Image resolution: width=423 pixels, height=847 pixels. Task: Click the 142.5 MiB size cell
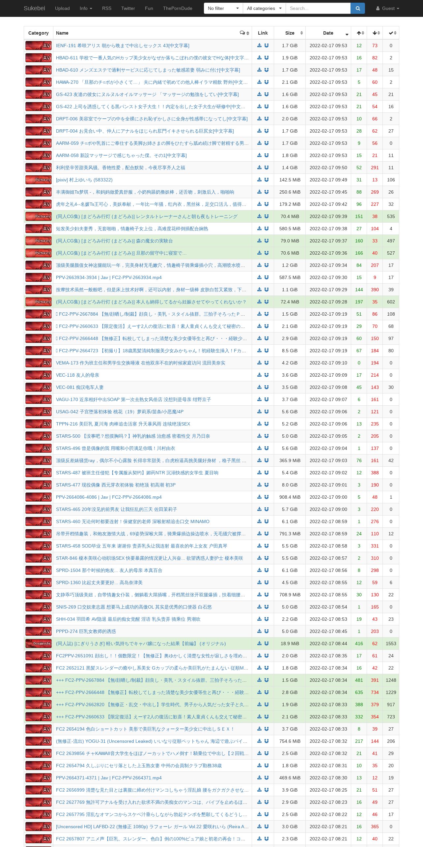coord(290,180)
